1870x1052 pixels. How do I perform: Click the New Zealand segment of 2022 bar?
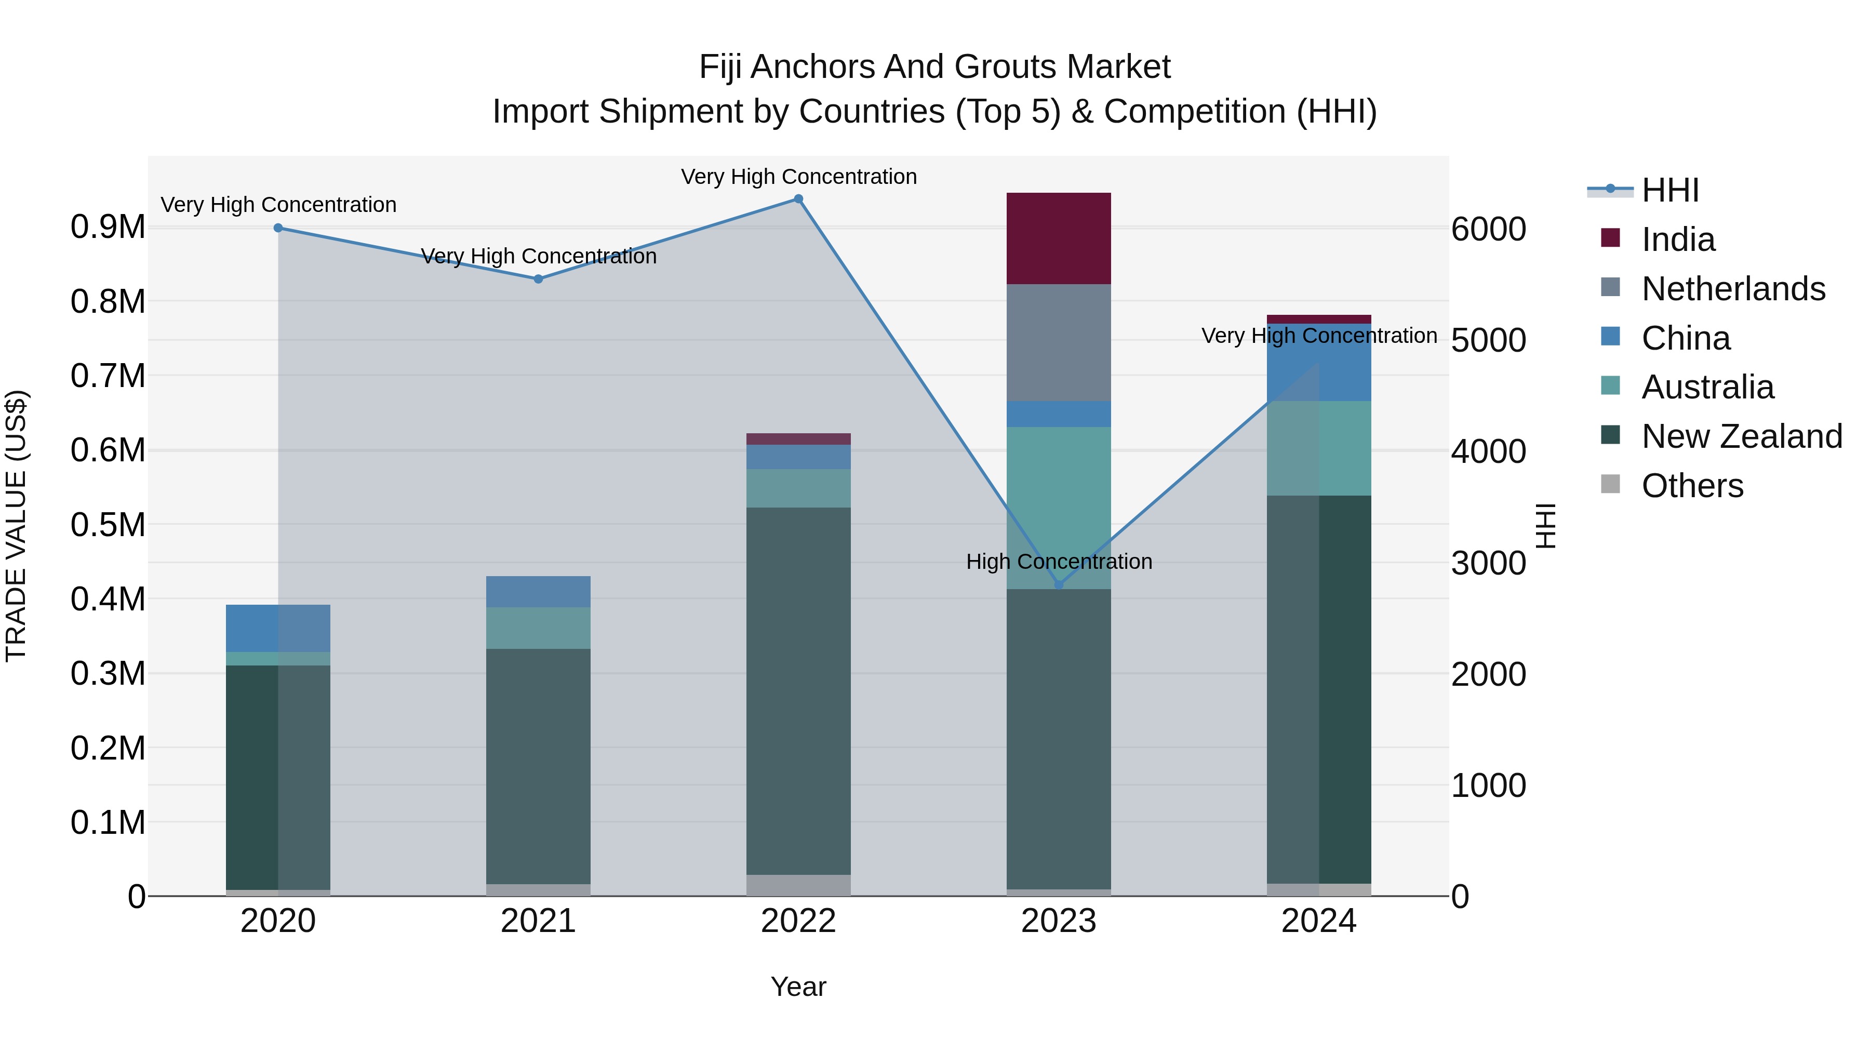pyautogui.click(x=798, y=691)
